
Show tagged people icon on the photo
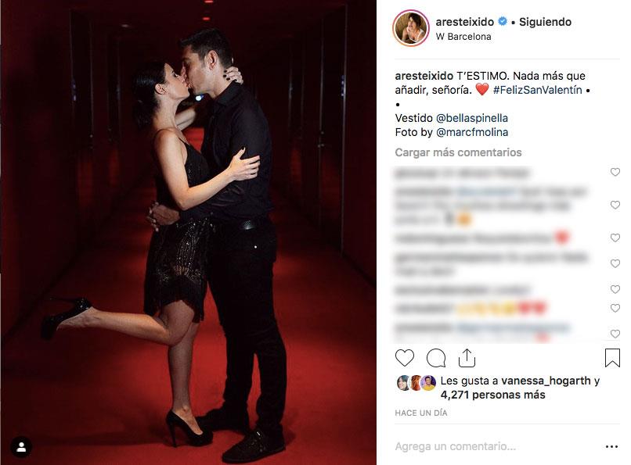coord(21,447)
